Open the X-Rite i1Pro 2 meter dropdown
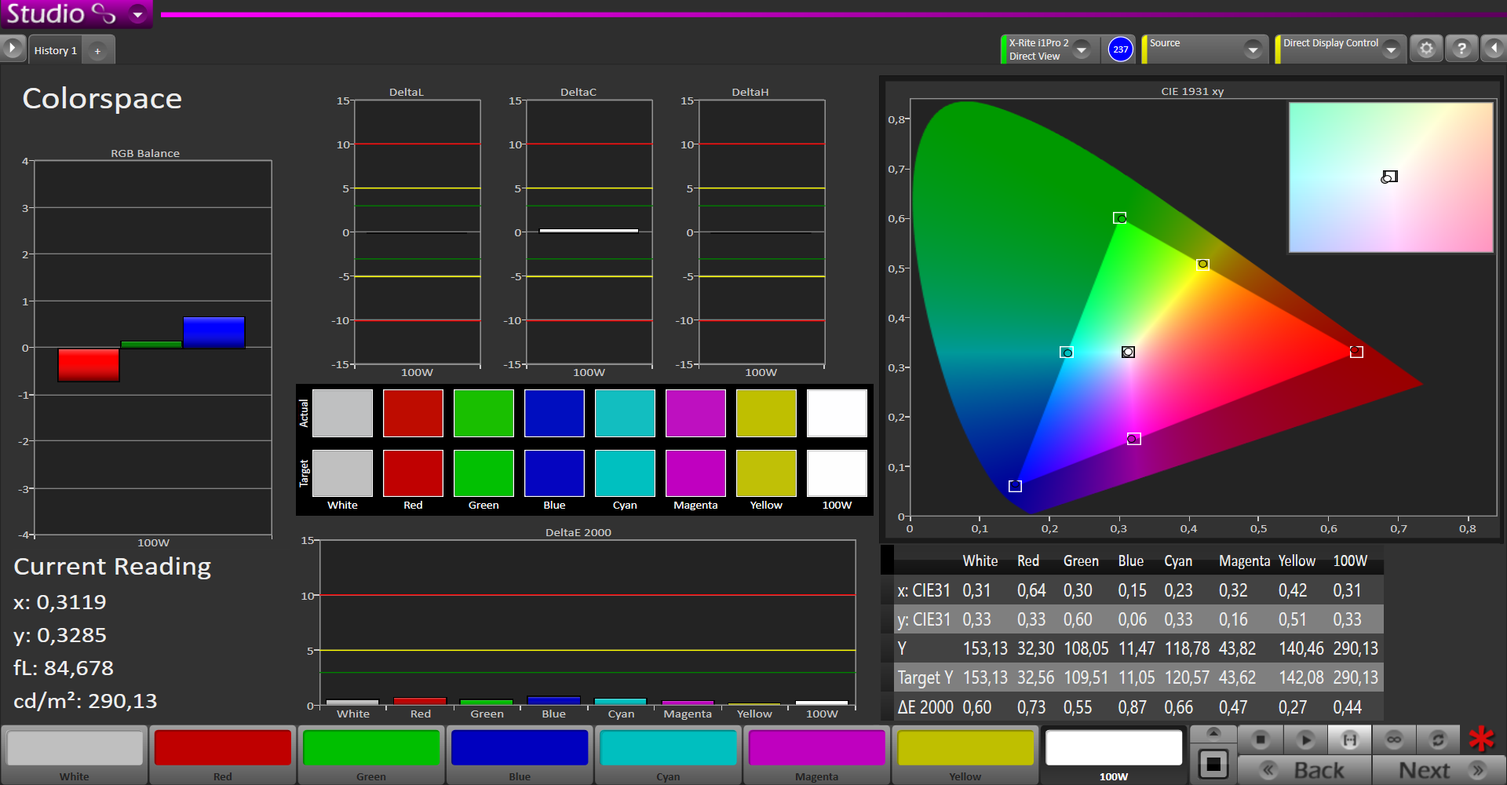 point(1082,49)
